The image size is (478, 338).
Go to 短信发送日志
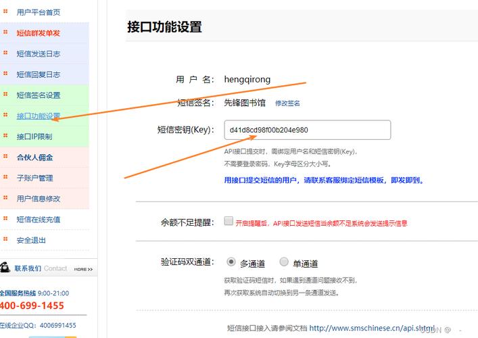pos(39,54)
